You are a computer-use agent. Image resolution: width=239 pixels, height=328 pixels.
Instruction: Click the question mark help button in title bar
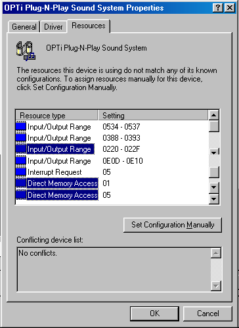pos(218,8)
